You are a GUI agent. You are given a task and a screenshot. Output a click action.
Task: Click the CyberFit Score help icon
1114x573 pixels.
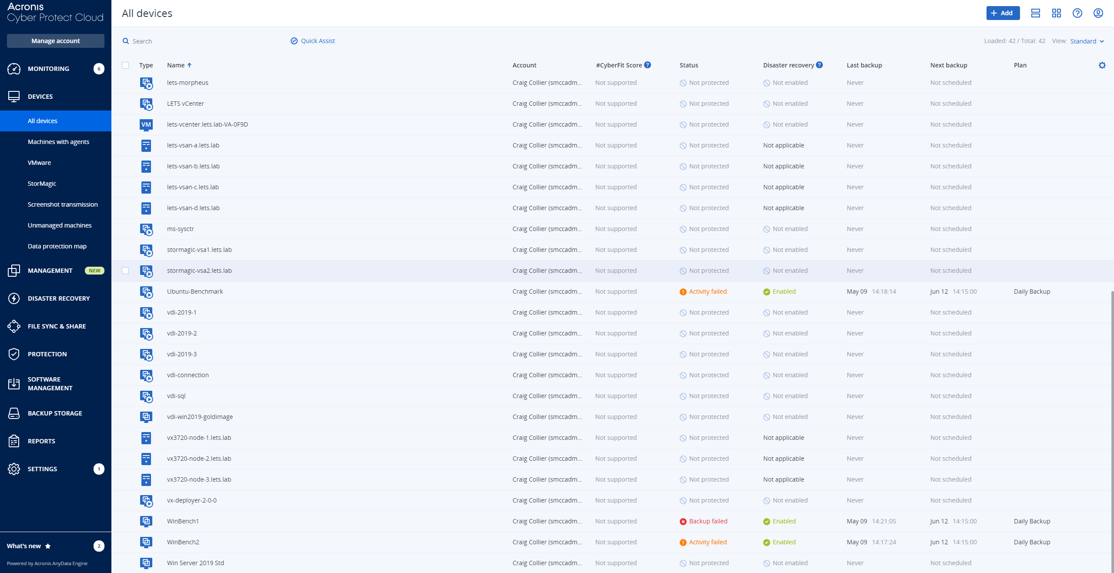click(x=648, y=65)
